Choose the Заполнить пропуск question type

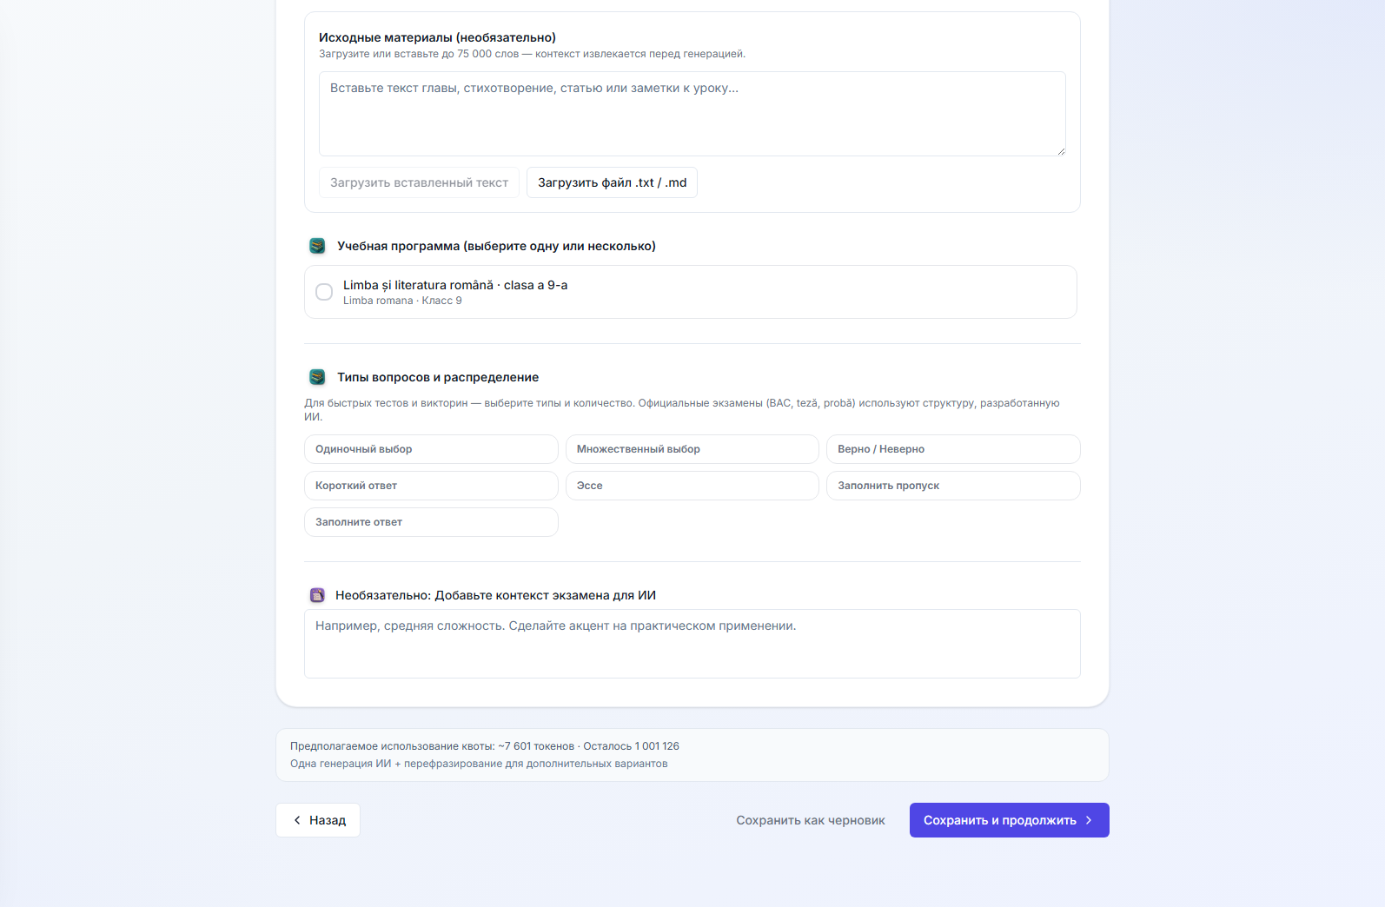pos(953,486)
